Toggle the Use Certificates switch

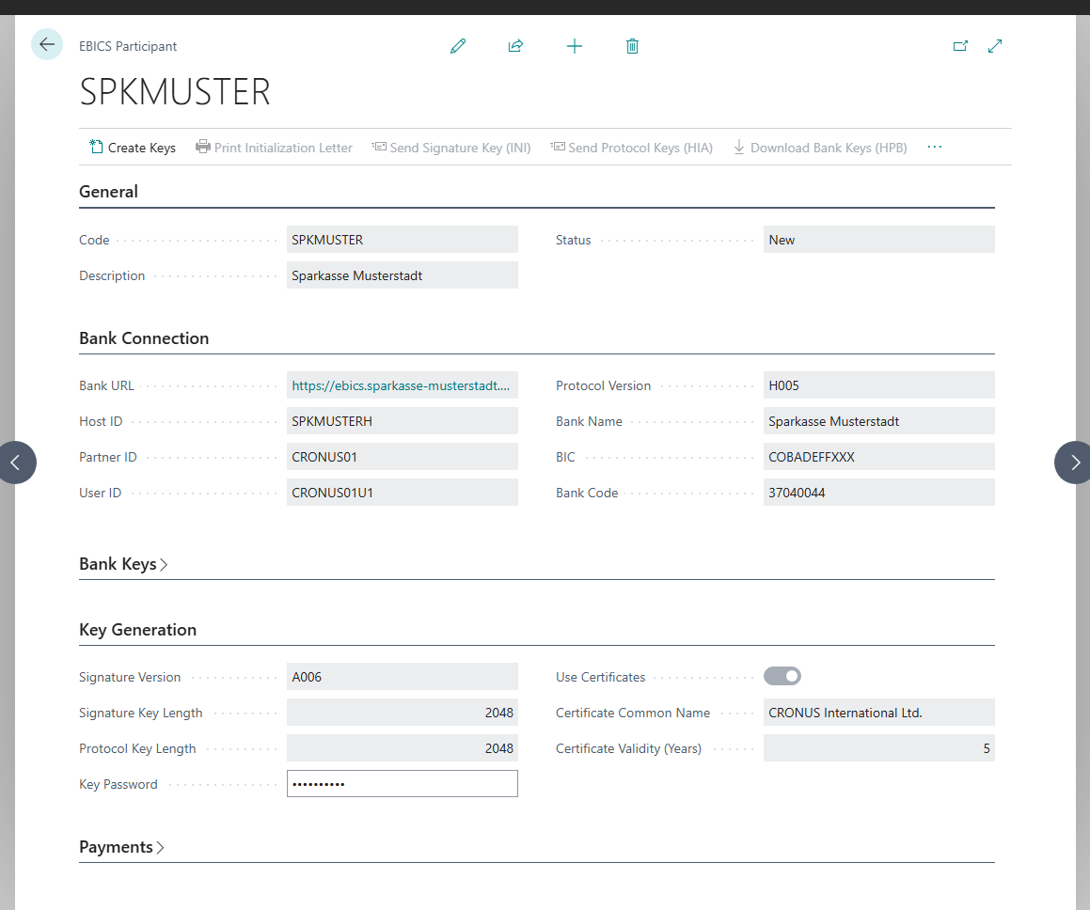pyautogui.click(x=782, y=676)
